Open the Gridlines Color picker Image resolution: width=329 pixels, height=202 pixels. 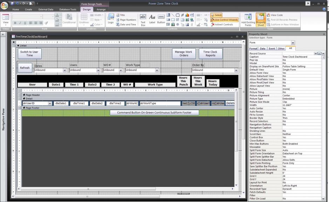coord(97,24)
